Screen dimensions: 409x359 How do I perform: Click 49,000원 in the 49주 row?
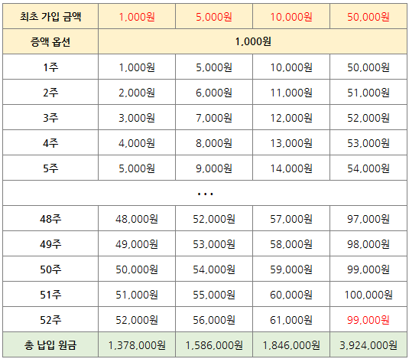tap(137, 243)
